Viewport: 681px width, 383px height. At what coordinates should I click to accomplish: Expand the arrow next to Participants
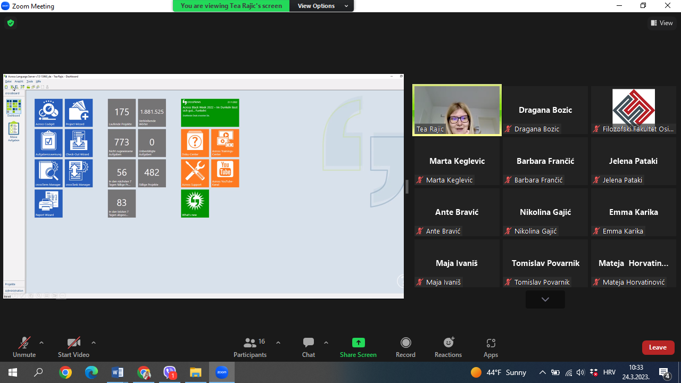278,343
